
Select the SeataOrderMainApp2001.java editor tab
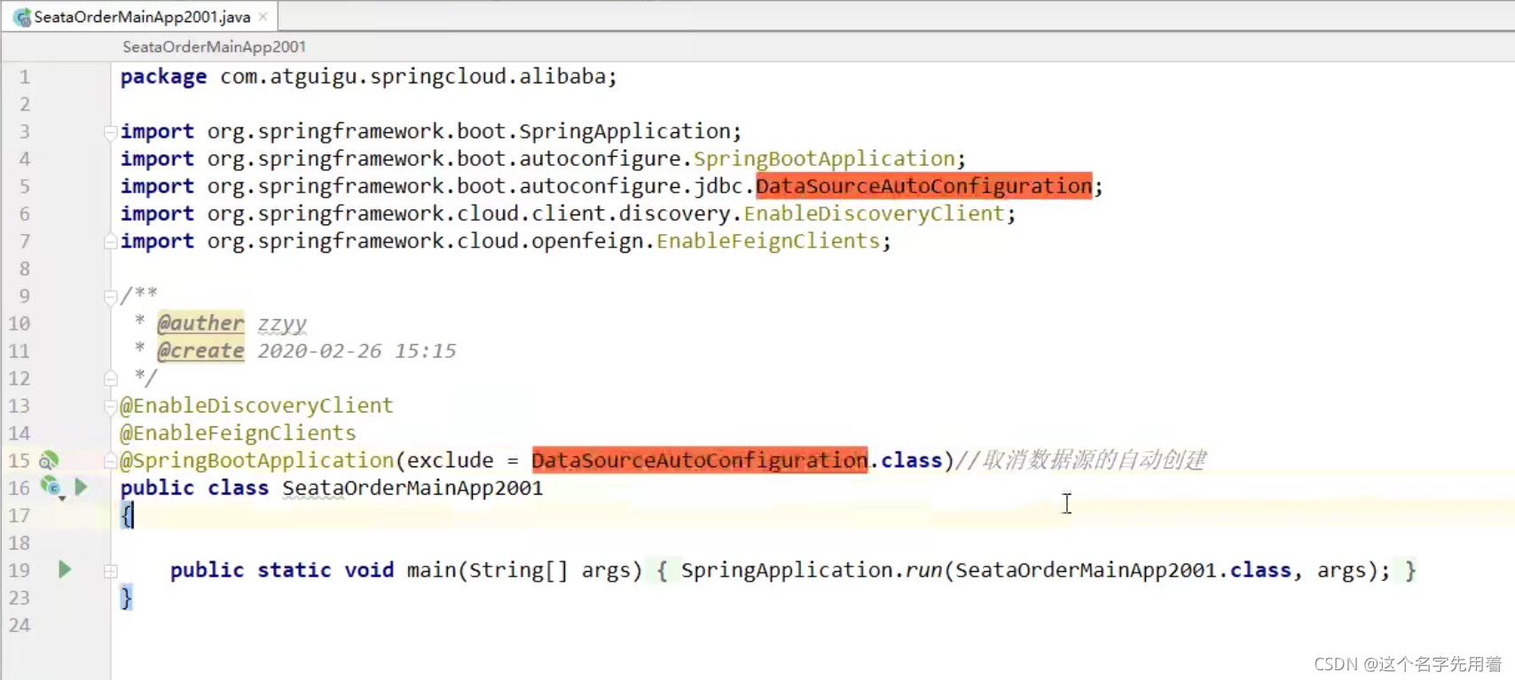[142, 17]
